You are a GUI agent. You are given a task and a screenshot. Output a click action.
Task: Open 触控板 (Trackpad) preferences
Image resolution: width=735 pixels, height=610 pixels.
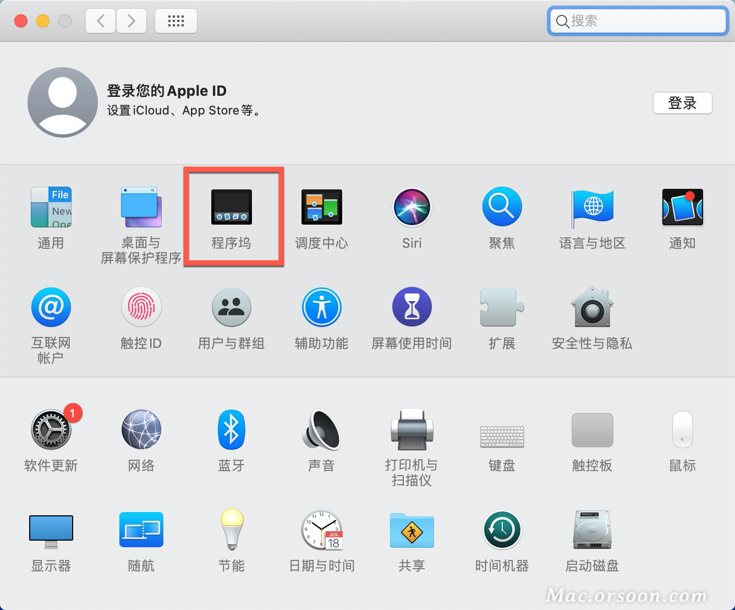click(592, 429)
